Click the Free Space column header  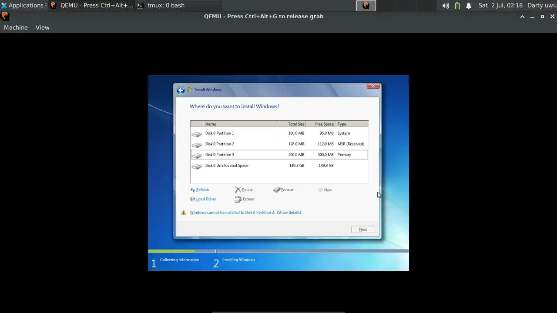(320, 124)
